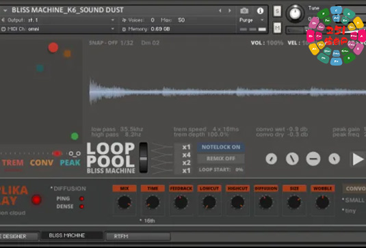
Task: Click the green dot on the XY pad
Action: (75, 136)
